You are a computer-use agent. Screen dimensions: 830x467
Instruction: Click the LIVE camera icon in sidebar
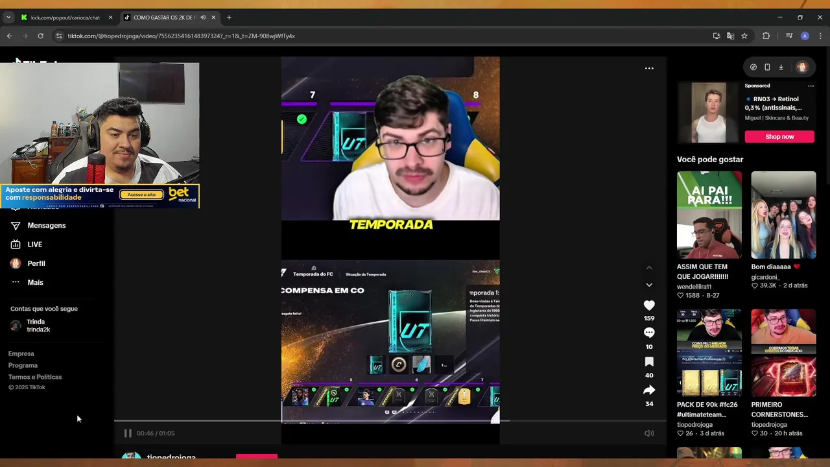point(16,245)
